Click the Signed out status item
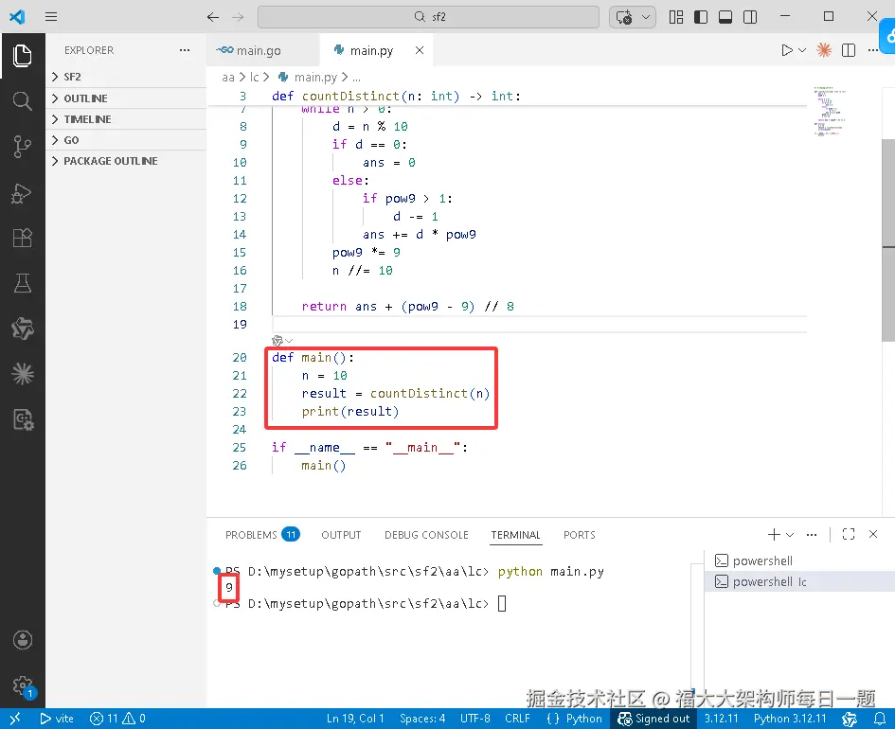895x729 pixels. (653, 719)
